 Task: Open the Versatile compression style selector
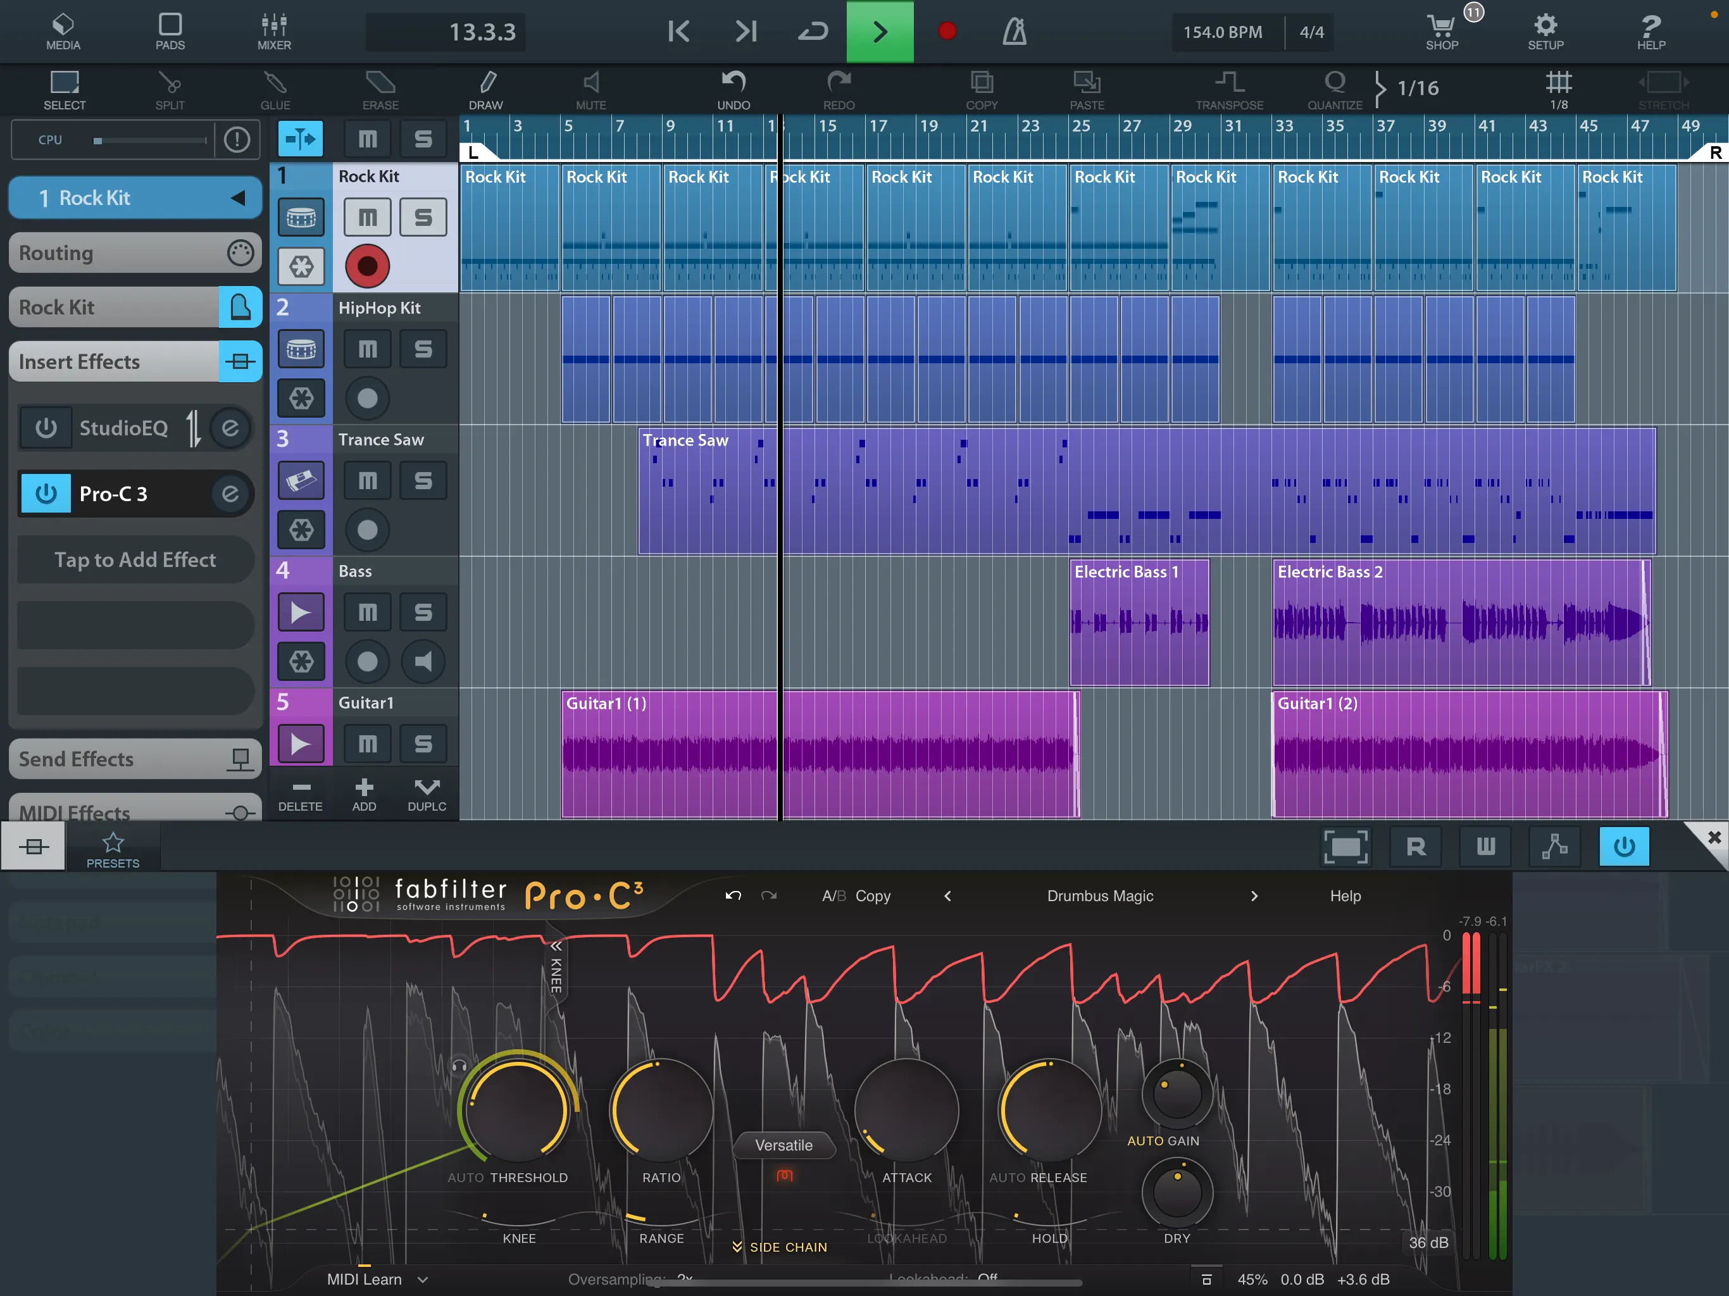[x=783, y=1145]
